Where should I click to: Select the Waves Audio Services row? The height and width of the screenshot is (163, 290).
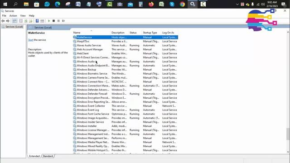tap(126, 45)
